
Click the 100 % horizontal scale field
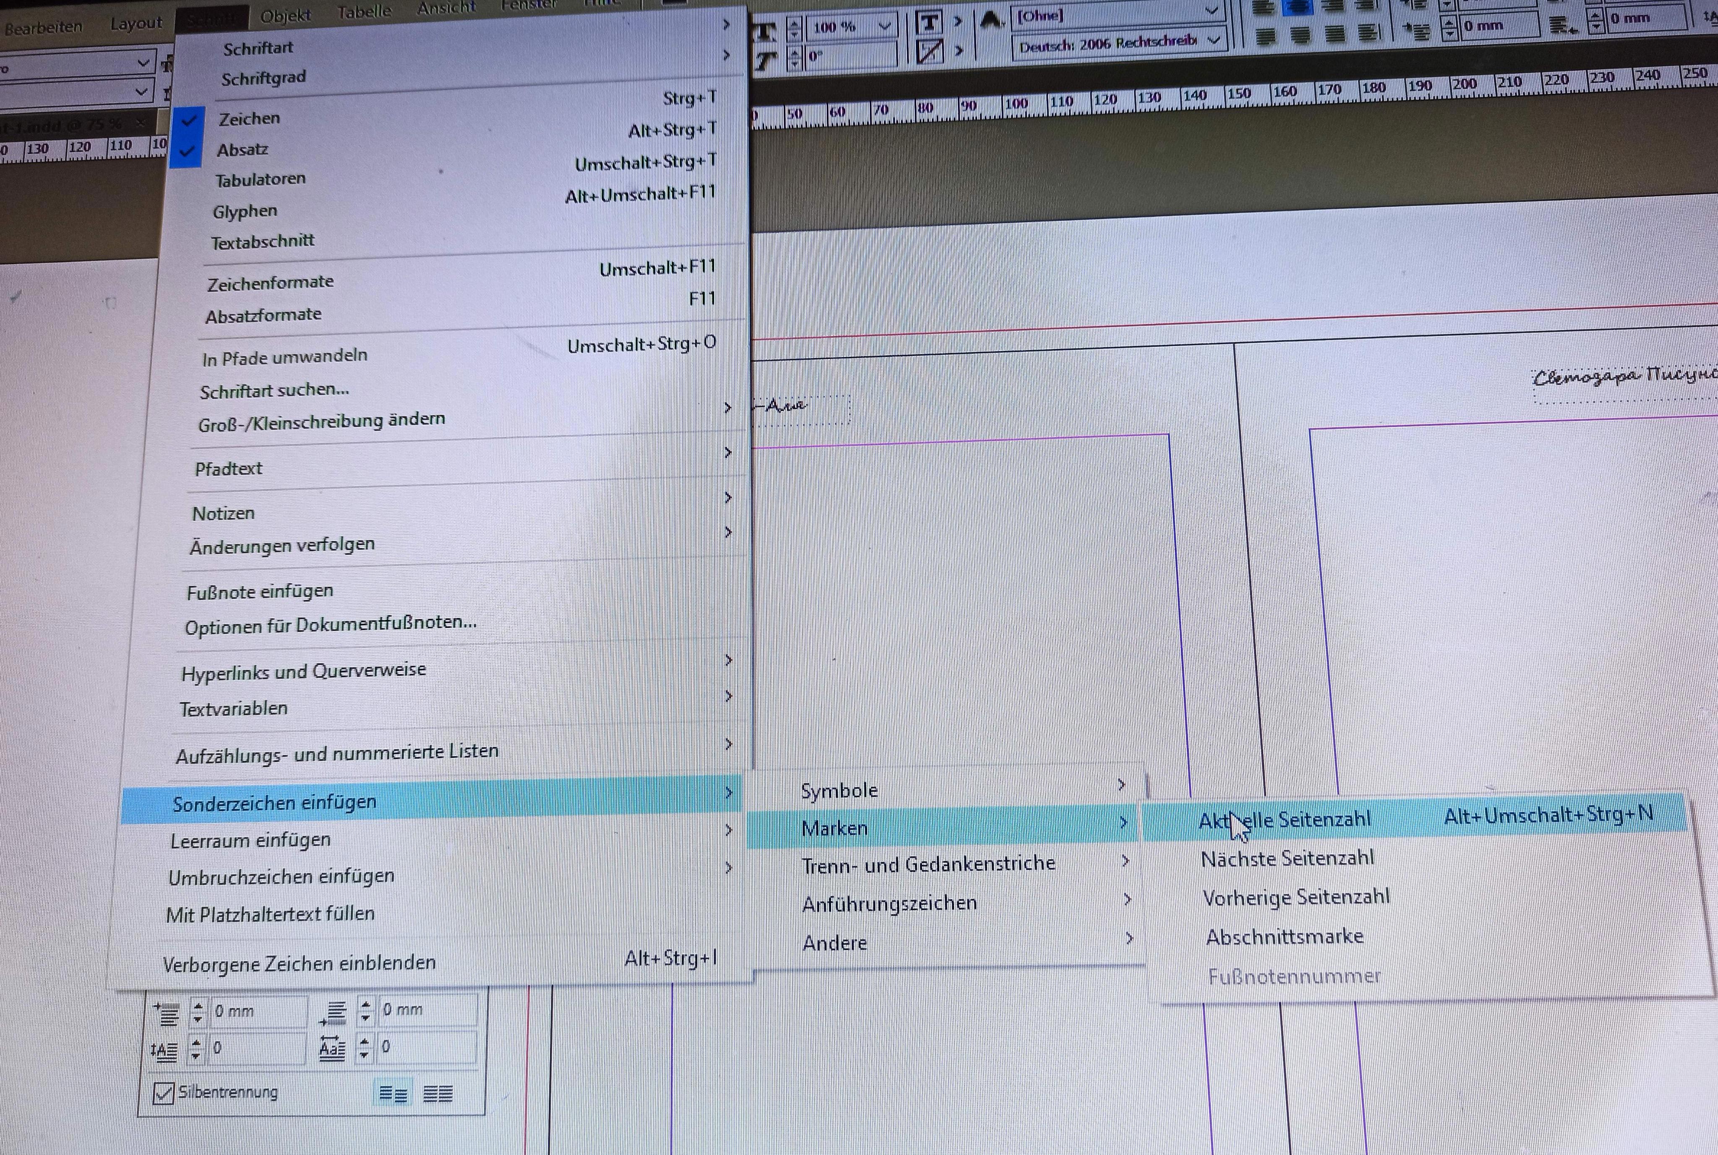(x=835, y=28)
